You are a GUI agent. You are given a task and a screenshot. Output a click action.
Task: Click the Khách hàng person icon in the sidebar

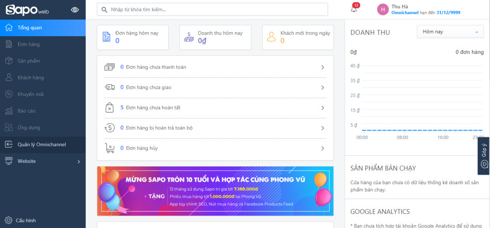9,77
